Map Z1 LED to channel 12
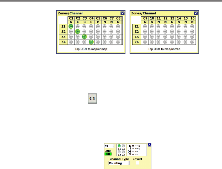The height and width of the screenshot is (169, 222). coord(165,26)
